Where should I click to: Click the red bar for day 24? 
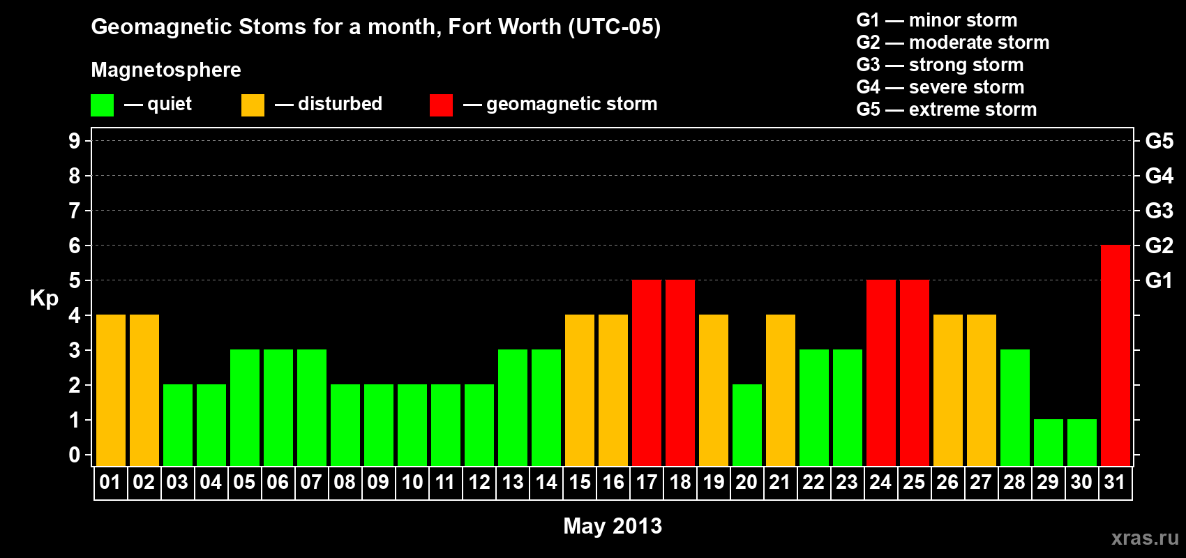click(880, 373)
